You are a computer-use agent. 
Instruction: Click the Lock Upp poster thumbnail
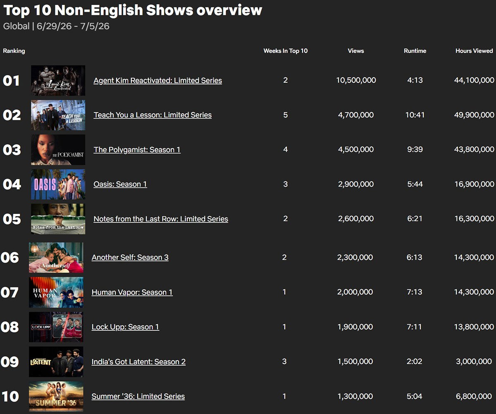click(x=56, y=327)
